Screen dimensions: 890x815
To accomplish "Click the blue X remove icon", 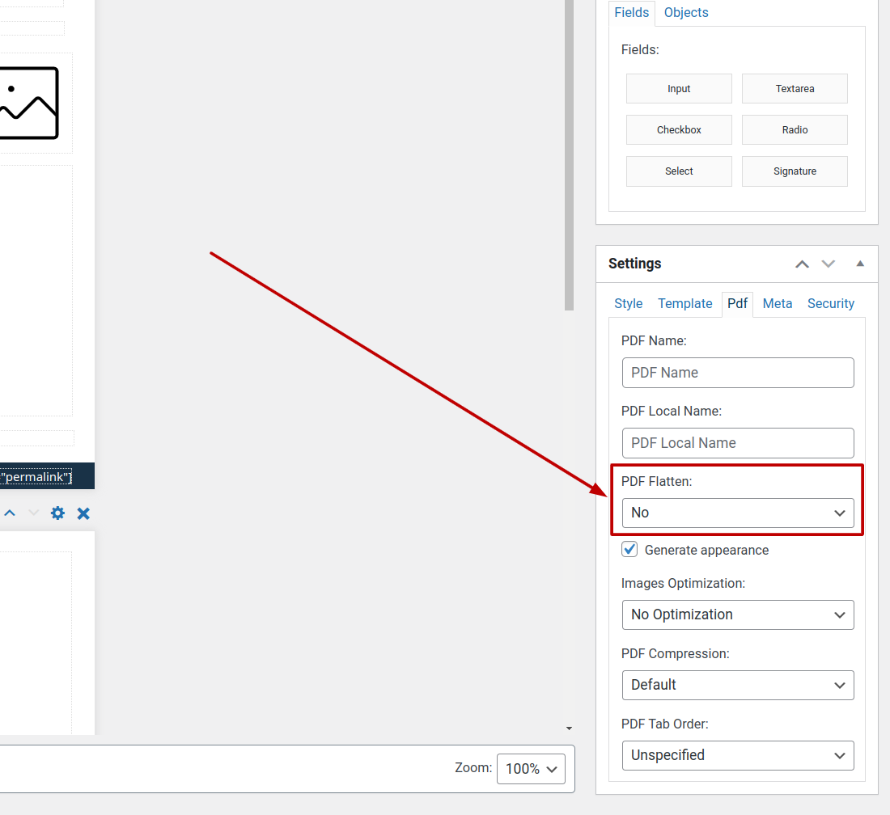I will (83, 513).
